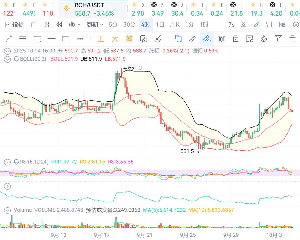
Task: Open the ticker showing price 449
Action: [29, 9]
